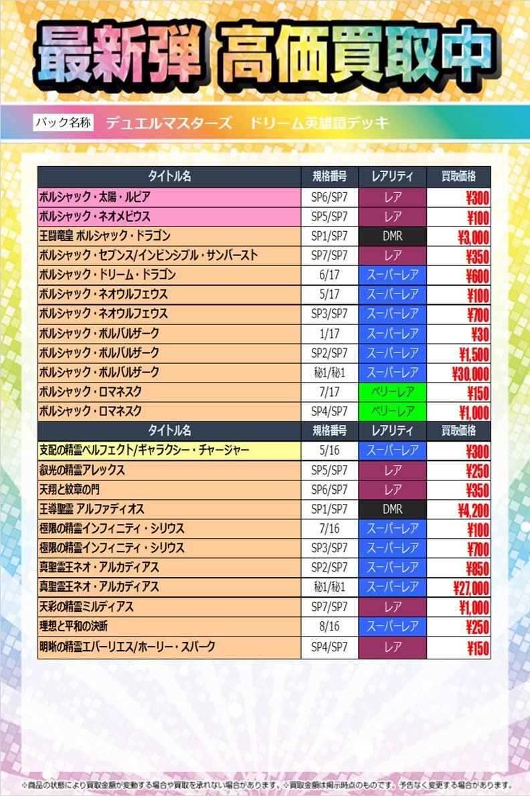Click ボルシャック・ロマネスク name in SP4/SP7 row
Screen dimensions: 530x796
[91, 411]
